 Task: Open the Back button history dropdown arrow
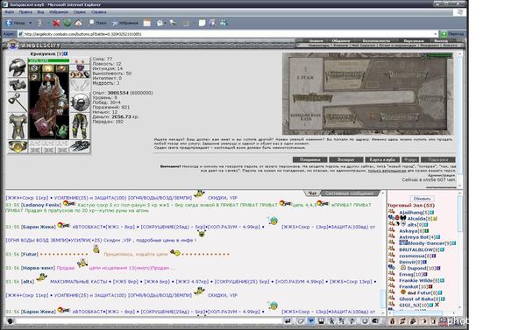click(x=30, y=23)
